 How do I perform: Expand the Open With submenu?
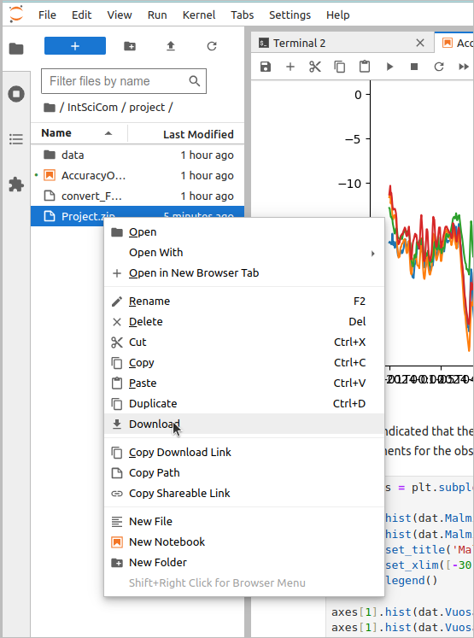click(244, 253)
